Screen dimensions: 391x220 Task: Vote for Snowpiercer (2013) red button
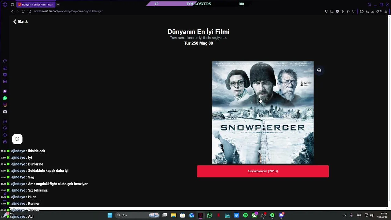[x=263, y=171]
